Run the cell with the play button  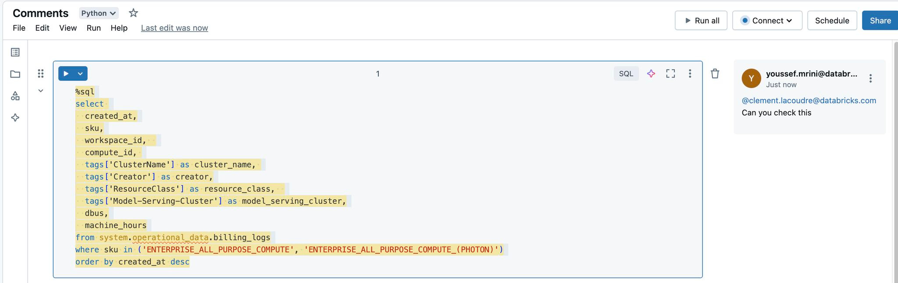pos(66,74)
